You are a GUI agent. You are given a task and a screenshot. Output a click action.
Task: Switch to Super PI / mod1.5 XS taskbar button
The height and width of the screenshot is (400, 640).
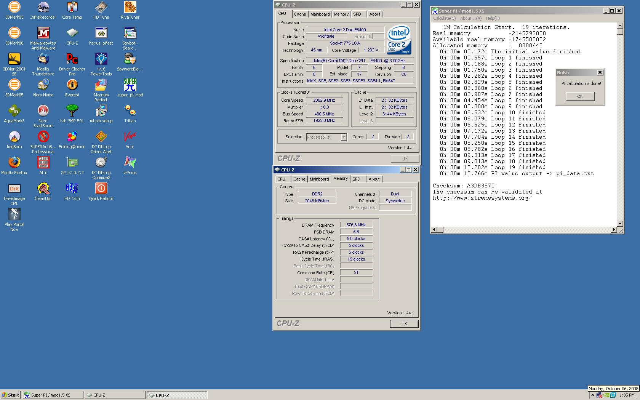(x=53, y=395)
